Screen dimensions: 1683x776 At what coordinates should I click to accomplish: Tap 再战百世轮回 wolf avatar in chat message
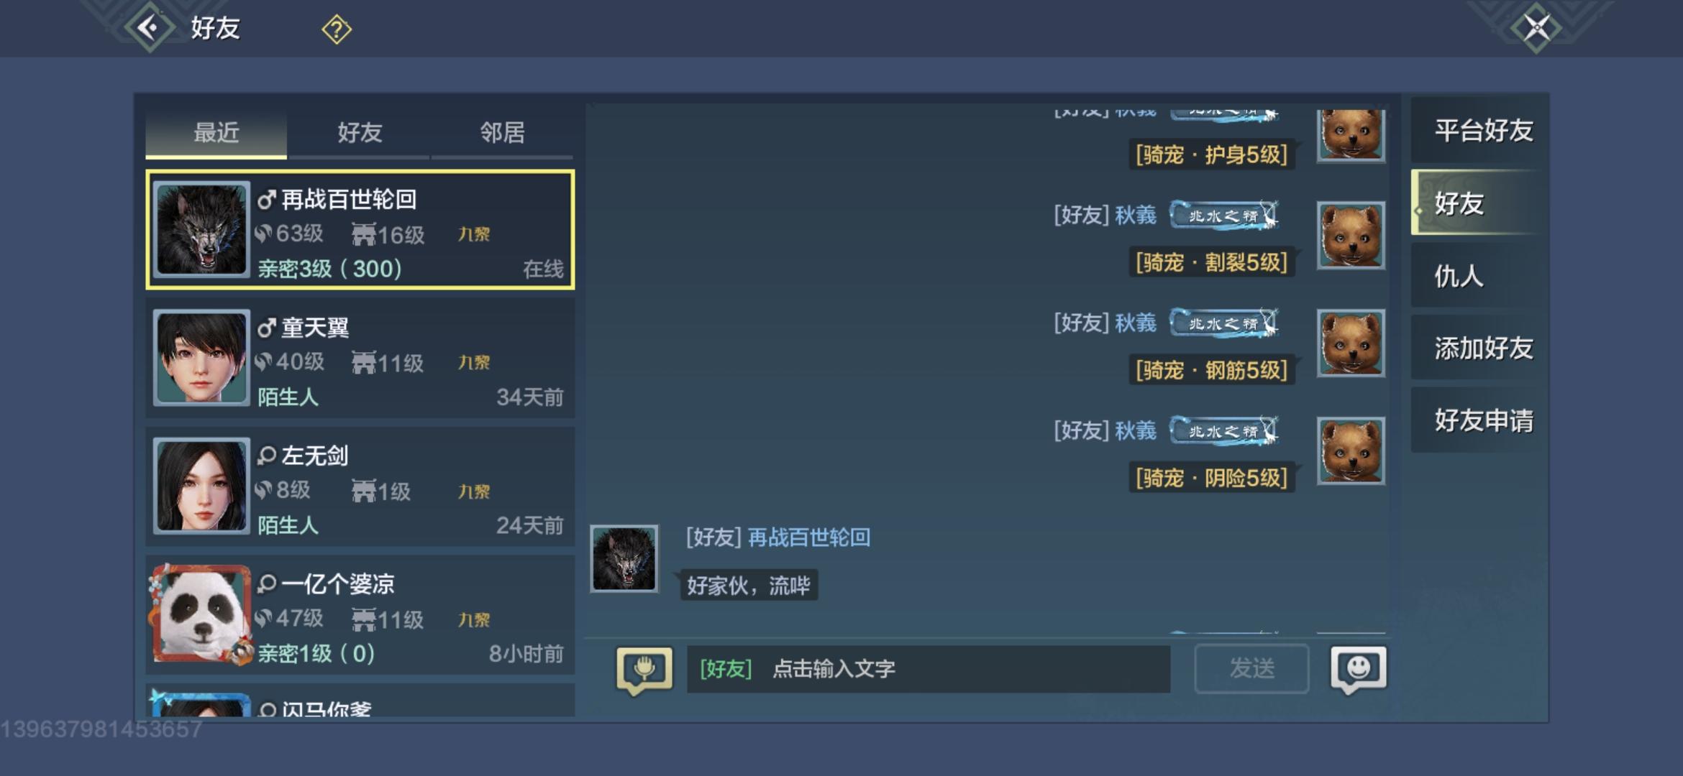(x=624, y=558)
